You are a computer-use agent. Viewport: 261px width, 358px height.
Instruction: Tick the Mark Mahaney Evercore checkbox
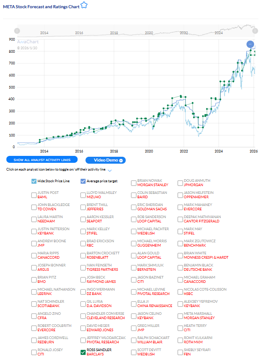click(180, 207)
